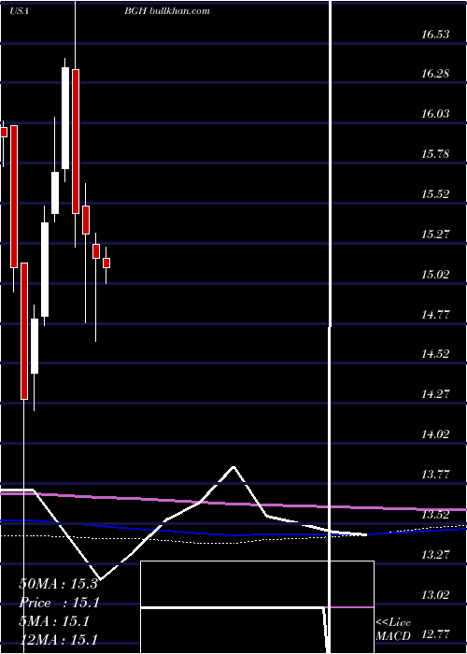Click the peak of the white MACD line
This screenshot has width=467, height=654.
[233, 467]
